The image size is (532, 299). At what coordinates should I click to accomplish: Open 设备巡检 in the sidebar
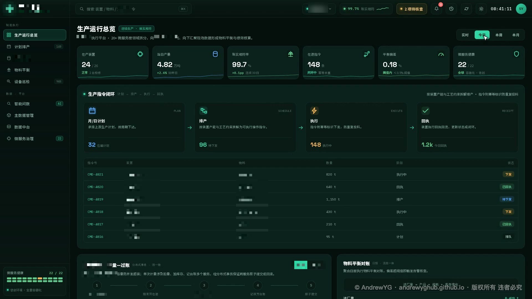(x=35, y=81)
